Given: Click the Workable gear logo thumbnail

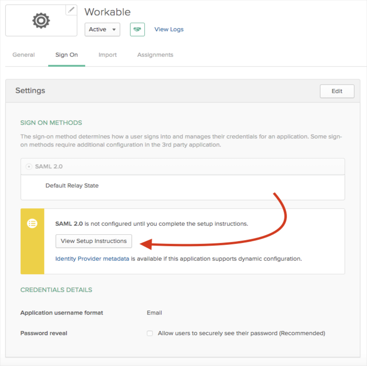Looking at the screenshot, I should [x=41, y=20].
